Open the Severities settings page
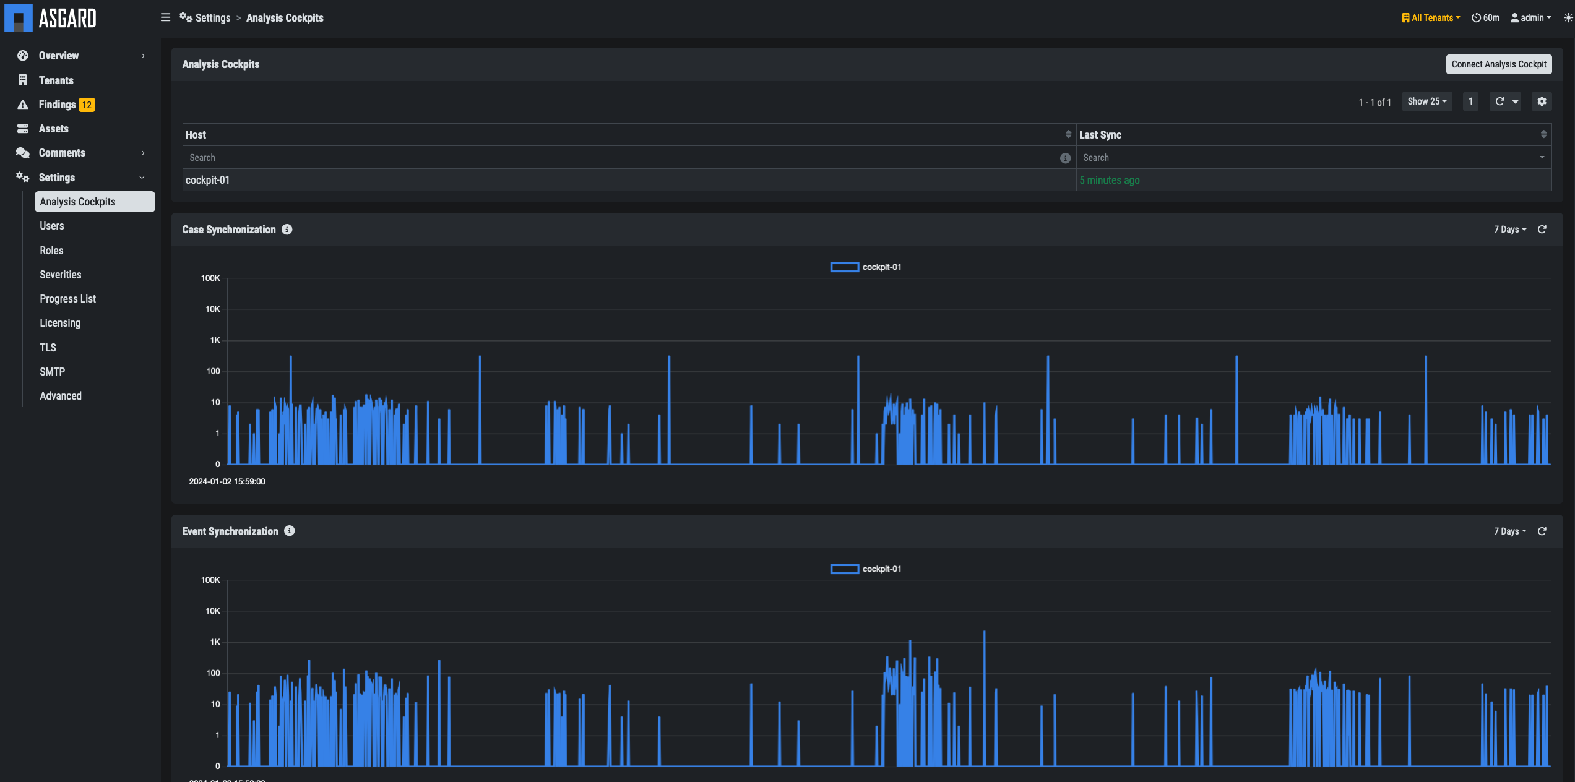The image size is (1575, 782). tap(61, 275)
